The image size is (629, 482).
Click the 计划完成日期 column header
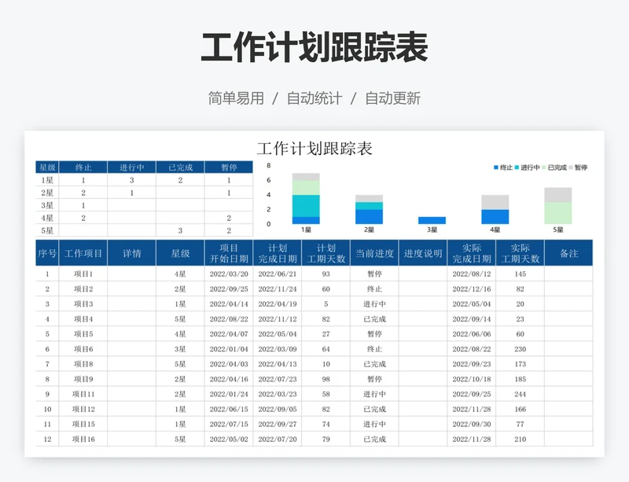point(278,253)
